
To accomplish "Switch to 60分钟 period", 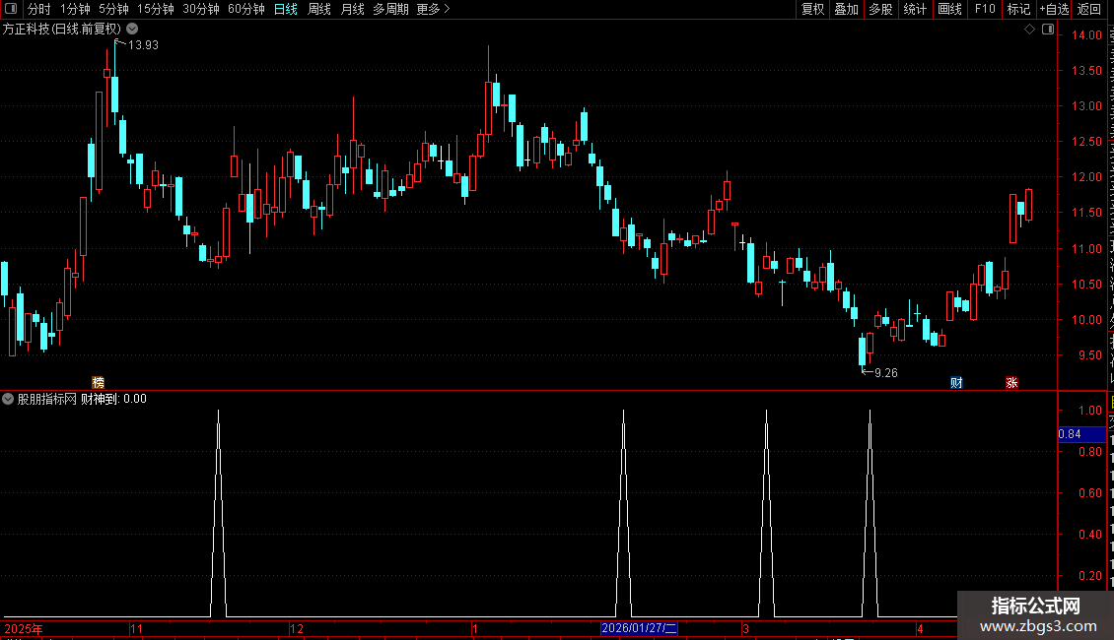I will point(245,9).
